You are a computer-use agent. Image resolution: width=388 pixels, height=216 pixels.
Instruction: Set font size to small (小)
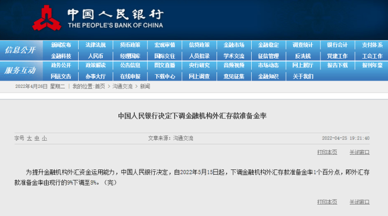[45, 138]
